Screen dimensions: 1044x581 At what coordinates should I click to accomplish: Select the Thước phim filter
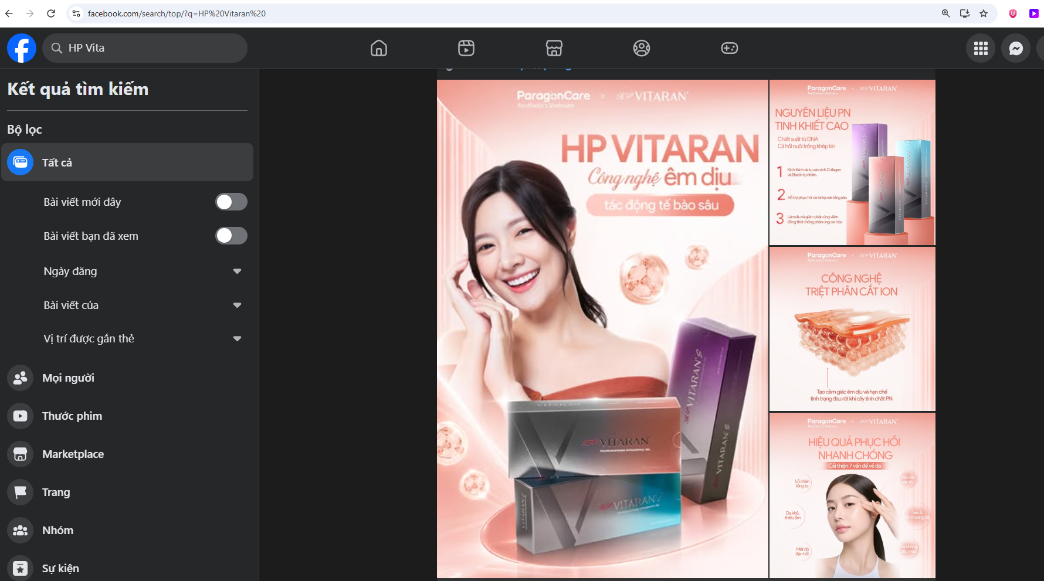72,416
